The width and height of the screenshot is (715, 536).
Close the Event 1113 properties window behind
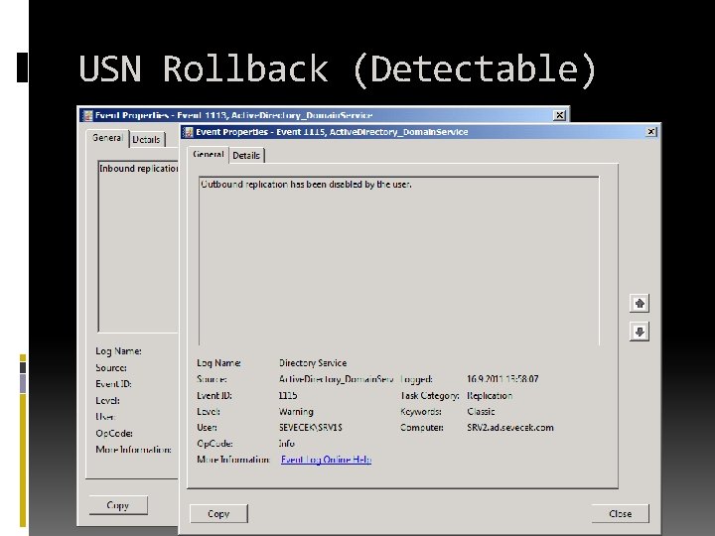pyautogui.click(x=559, y=115)
